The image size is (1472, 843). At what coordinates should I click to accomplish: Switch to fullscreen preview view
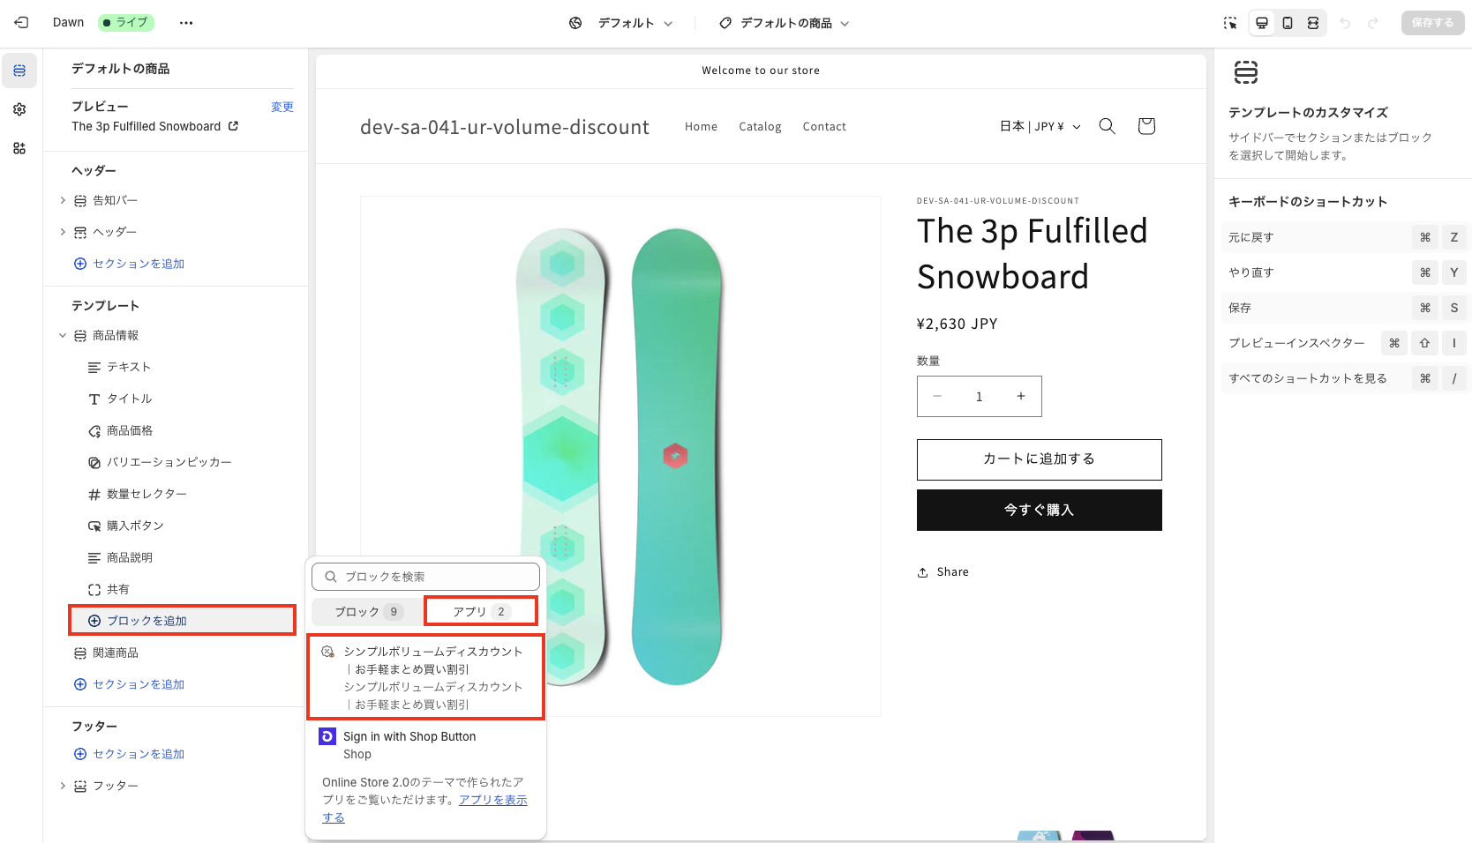(1313, 22)
